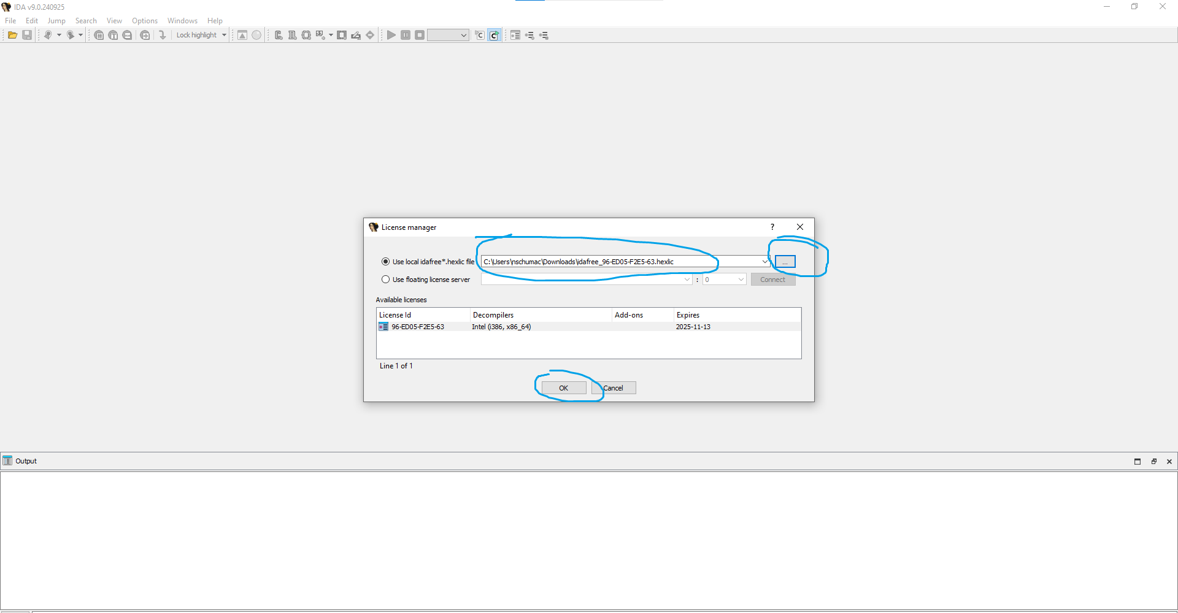Pause the debugger process
Screen dimensions: 1178x613
point(406,35)
